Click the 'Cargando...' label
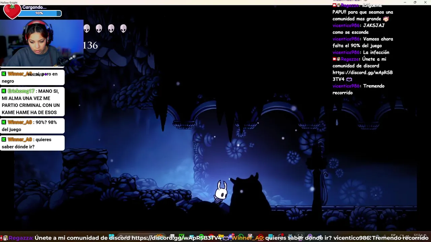Viewport: 431px width, 242px height. [34, 7]
